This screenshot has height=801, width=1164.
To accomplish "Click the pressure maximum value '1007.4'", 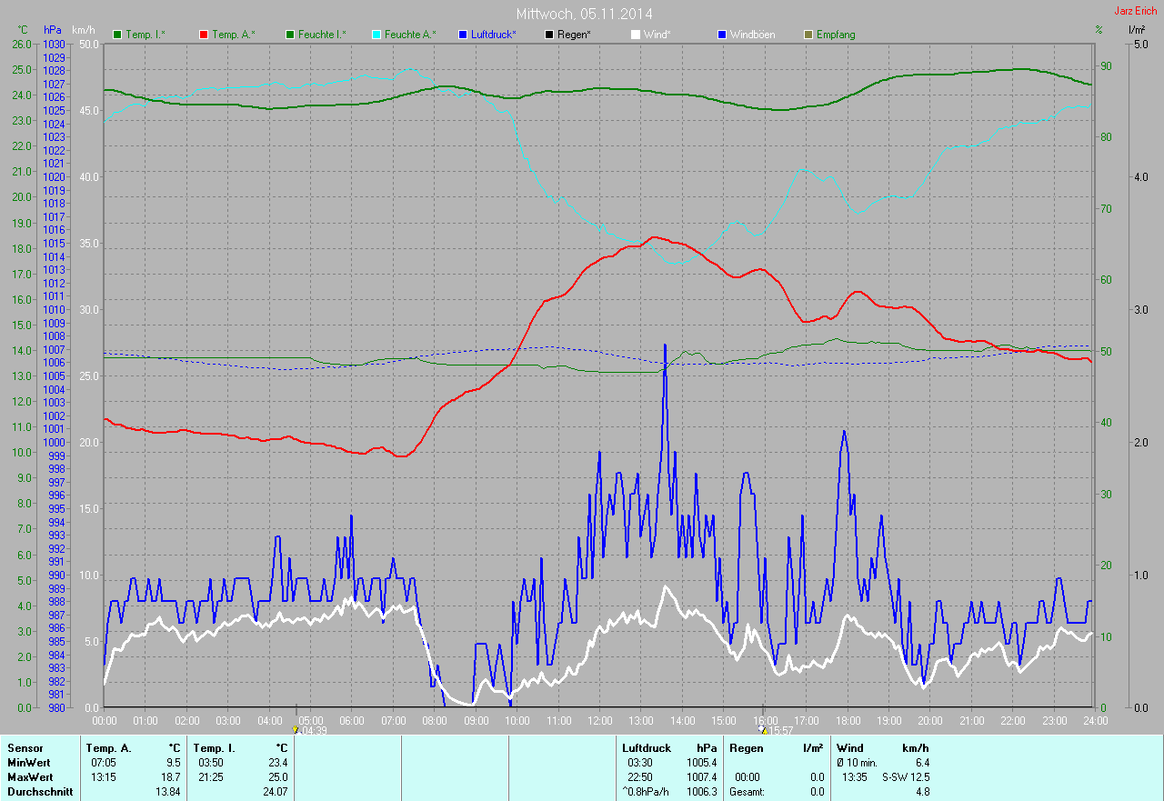I will (x=702, y=777).
